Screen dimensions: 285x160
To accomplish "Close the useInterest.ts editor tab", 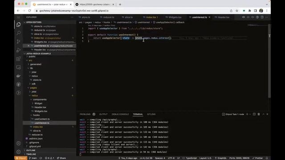I will 210,17.
